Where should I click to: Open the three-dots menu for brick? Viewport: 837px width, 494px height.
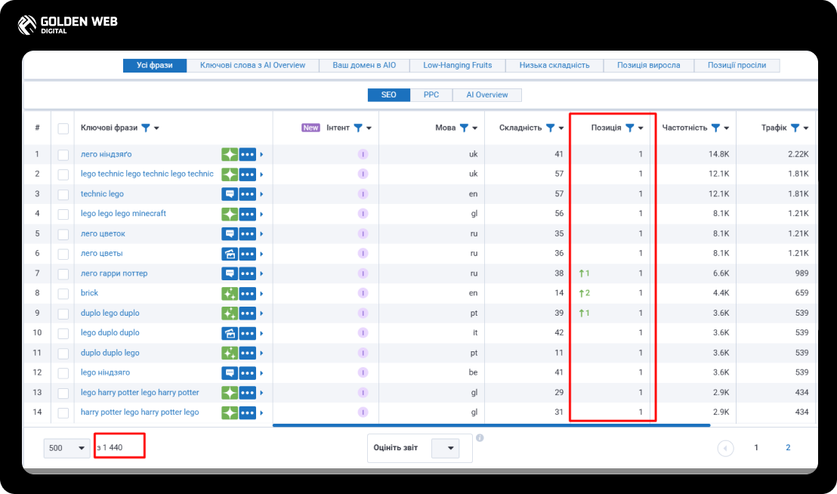pos(248,293)
